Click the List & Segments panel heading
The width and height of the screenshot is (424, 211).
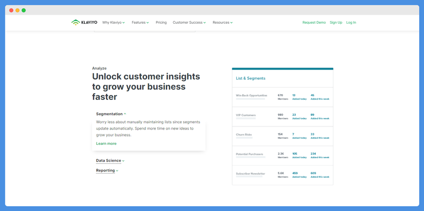[251, 78]
